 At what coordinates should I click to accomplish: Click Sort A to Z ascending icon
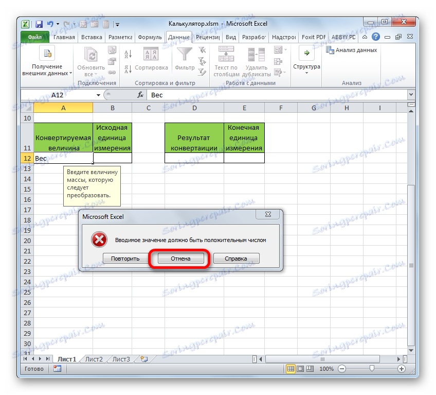[x=128, y=54]
